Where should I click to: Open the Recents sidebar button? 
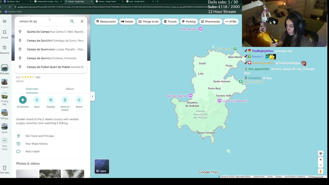pyautogui.click(x=4, y=50)
